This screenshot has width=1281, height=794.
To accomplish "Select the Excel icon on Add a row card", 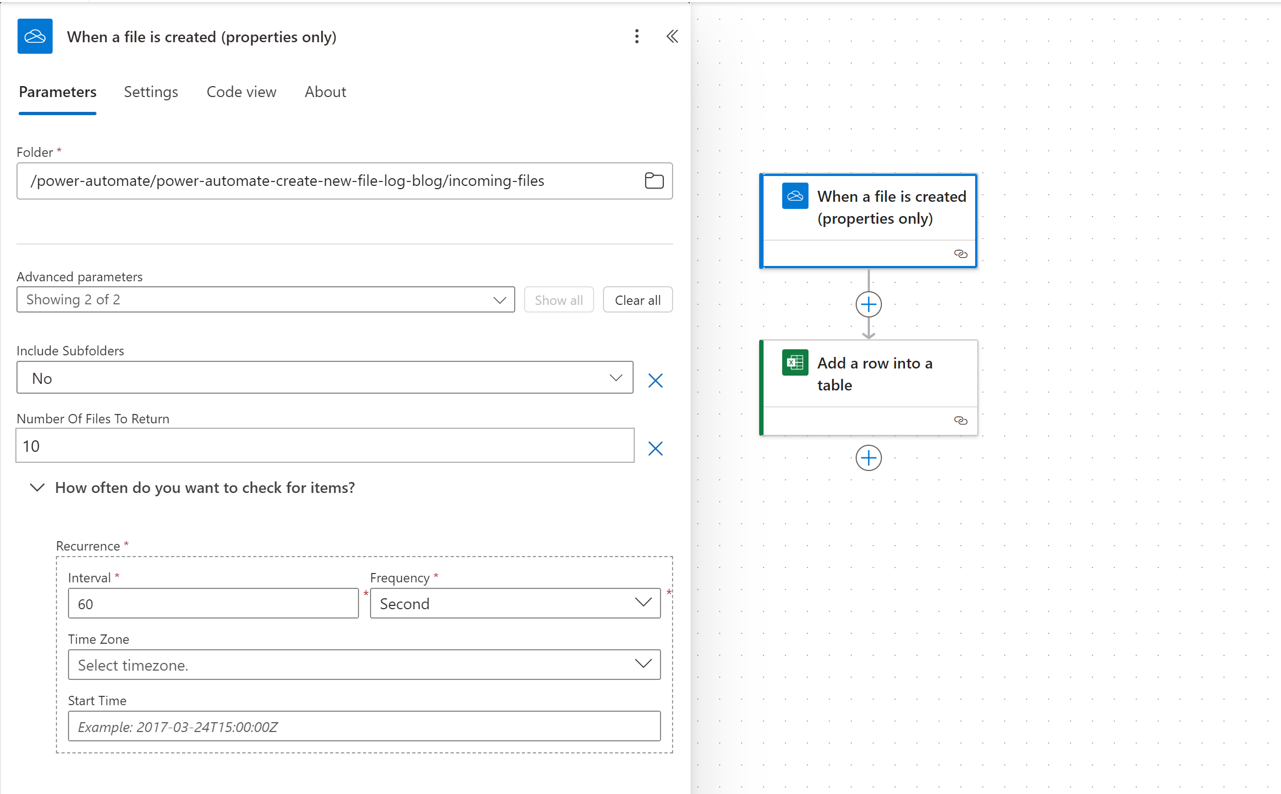I will click(795, 362).
